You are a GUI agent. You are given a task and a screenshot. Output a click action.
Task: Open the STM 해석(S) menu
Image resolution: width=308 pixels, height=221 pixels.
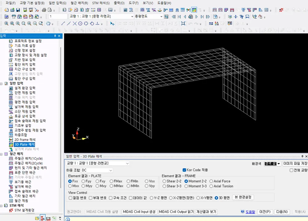(x=101, y=3)
